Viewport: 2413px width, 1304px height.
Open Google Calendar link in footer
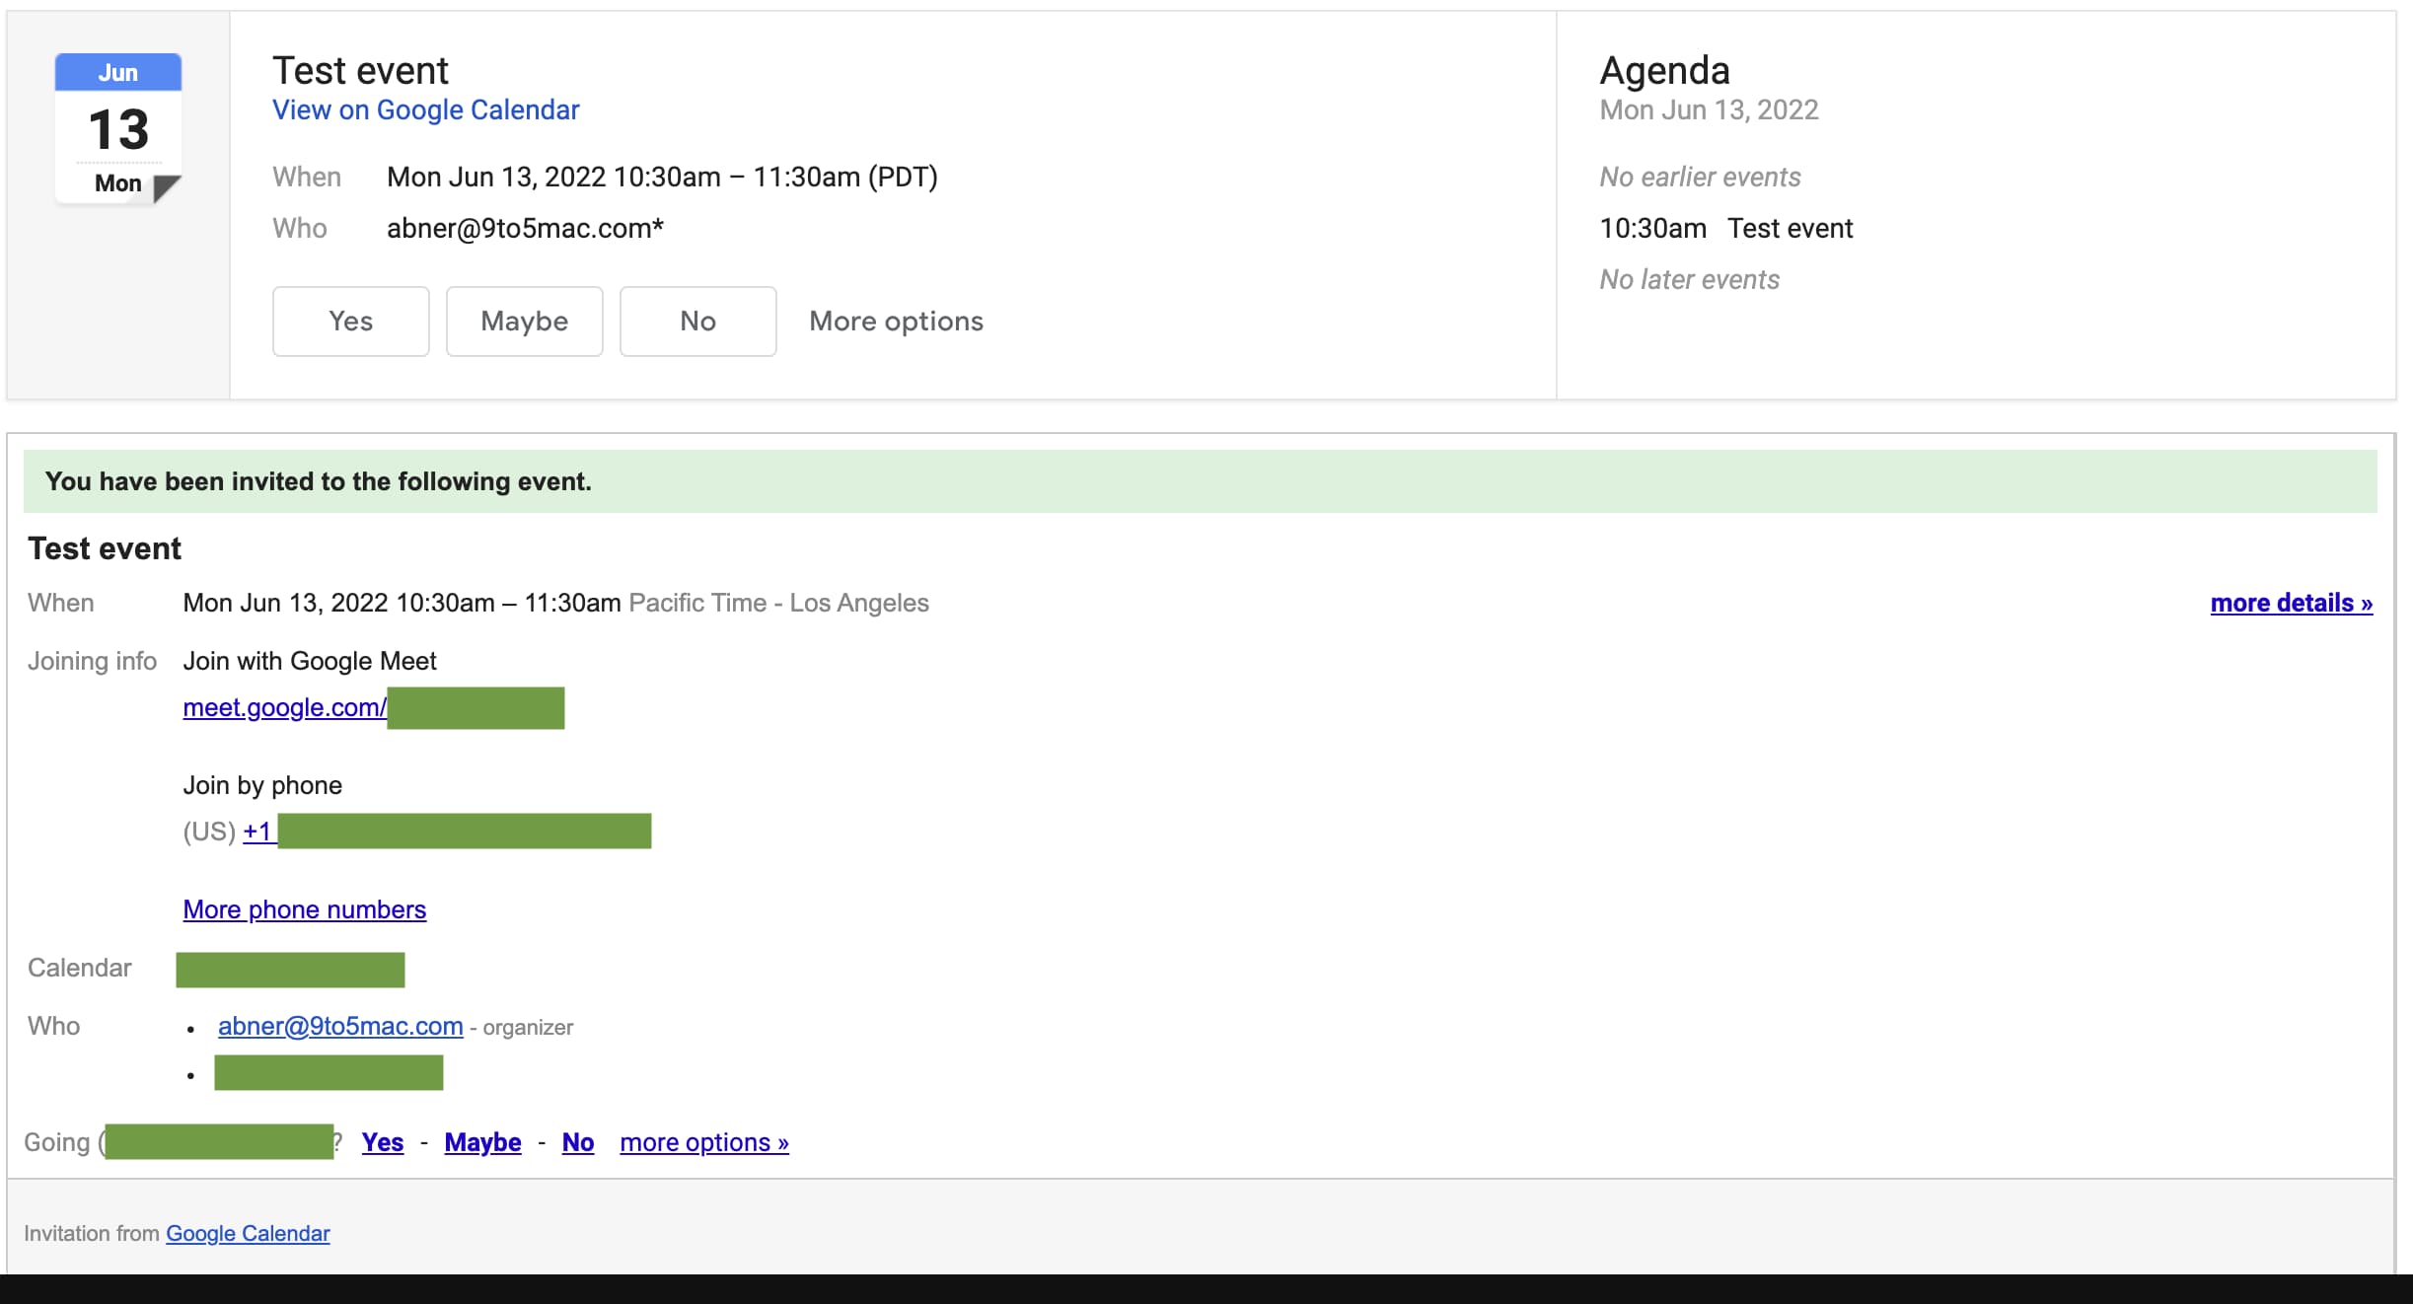[x=248, y=1233]
